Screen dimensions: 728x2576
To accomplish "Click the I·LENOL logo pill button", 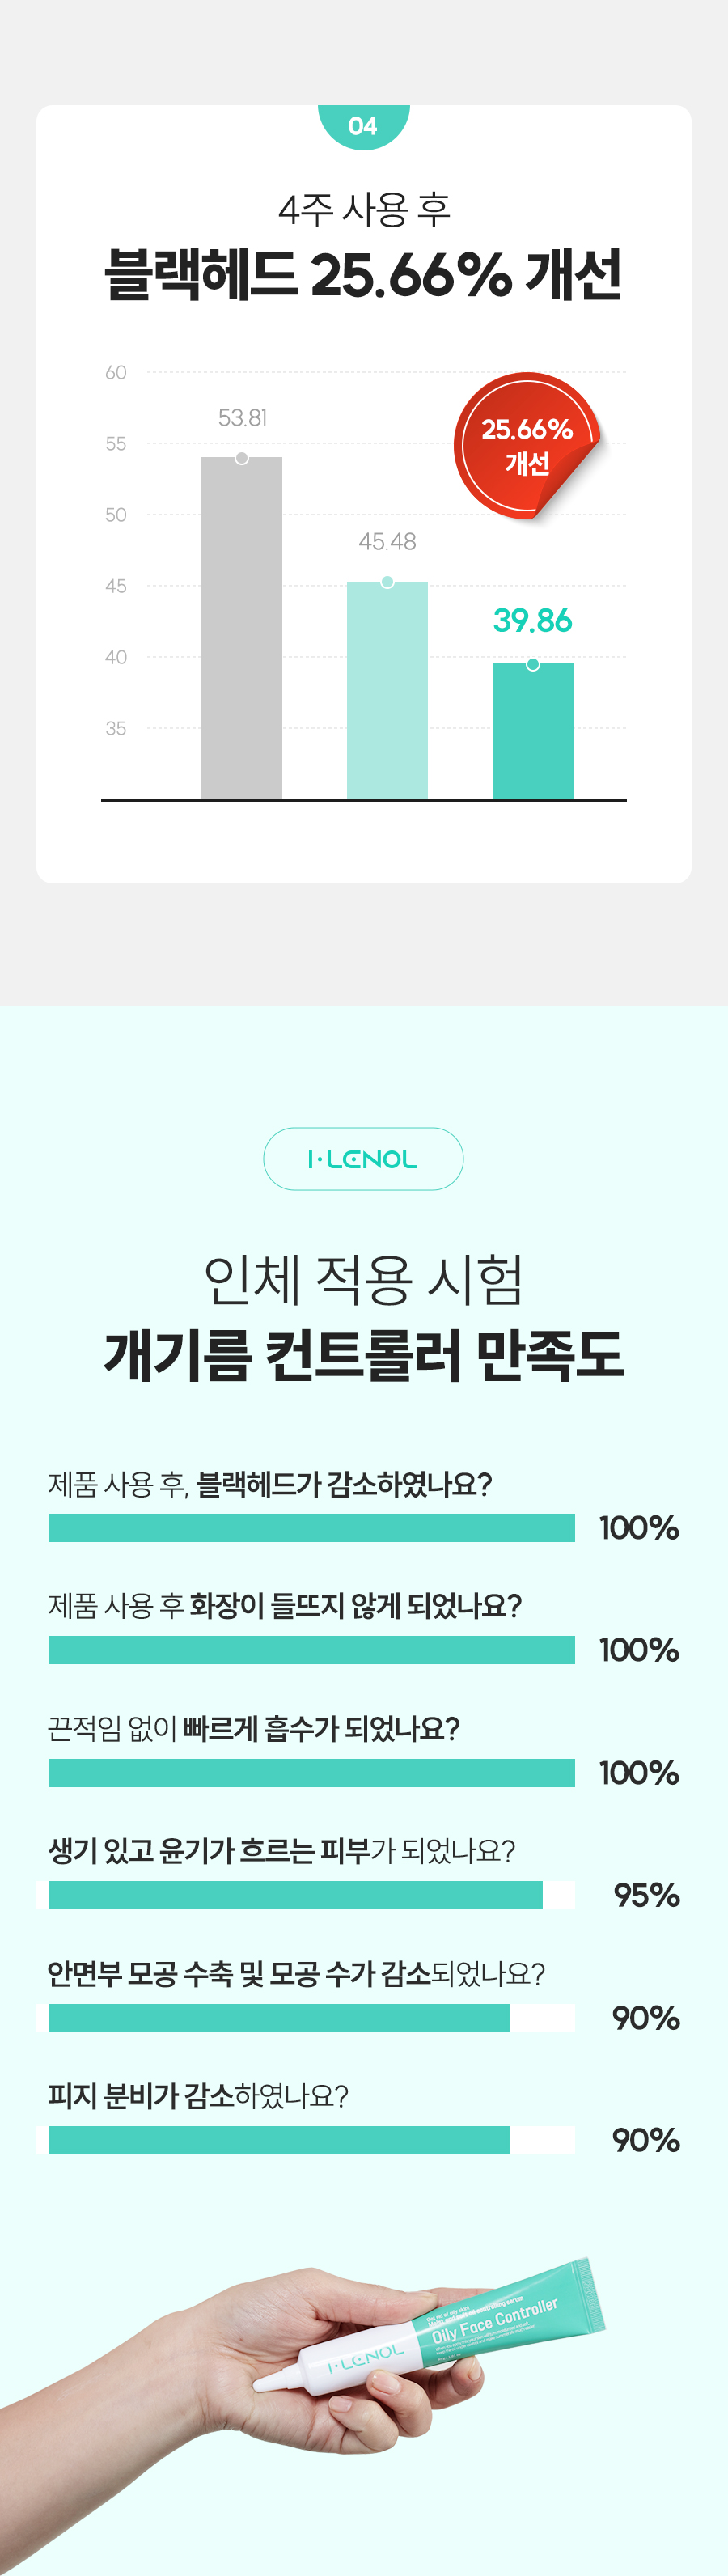I will click(363, 1159).
